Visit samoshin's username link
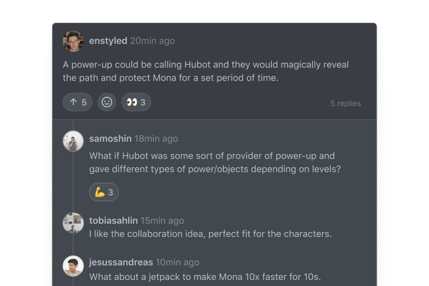 point(110,139)
